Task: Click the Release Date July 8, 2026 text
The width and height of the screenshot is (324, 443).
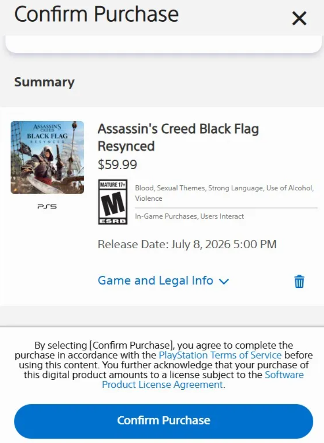Action: coord(187,245)
